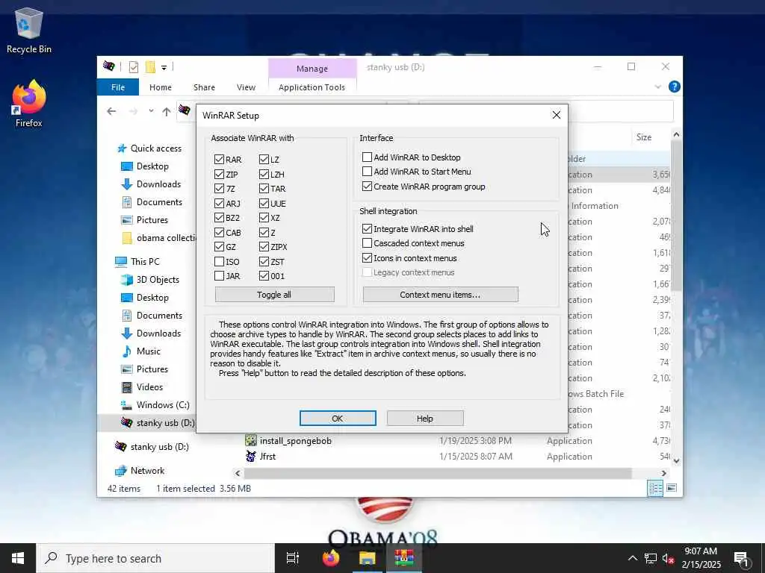
Task: Click the Explorer back arrow
Action: click(112, 112)
